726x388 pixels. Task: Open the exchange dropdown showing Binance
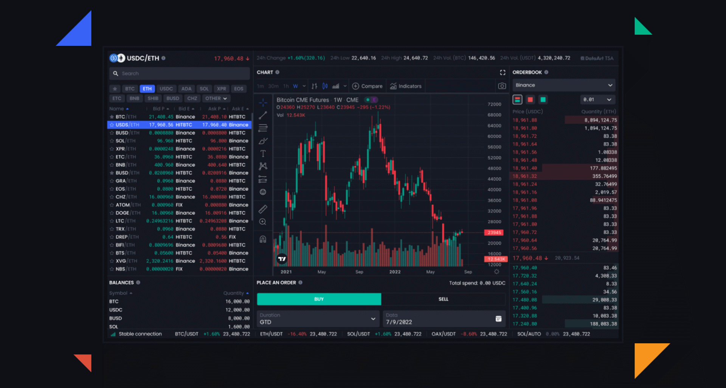pyautogui.click(x=563, y=85)
